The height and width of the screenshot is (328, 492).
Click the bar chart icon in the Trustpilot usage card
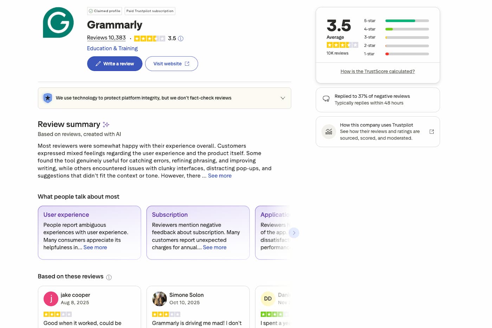pyautogui.click(x=328, y=131)
